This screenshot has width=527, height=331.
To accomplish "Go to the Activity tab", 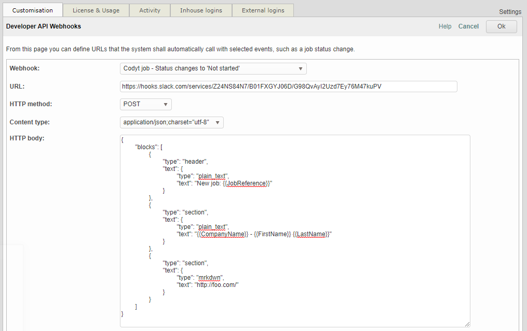I will coord(150,10).
